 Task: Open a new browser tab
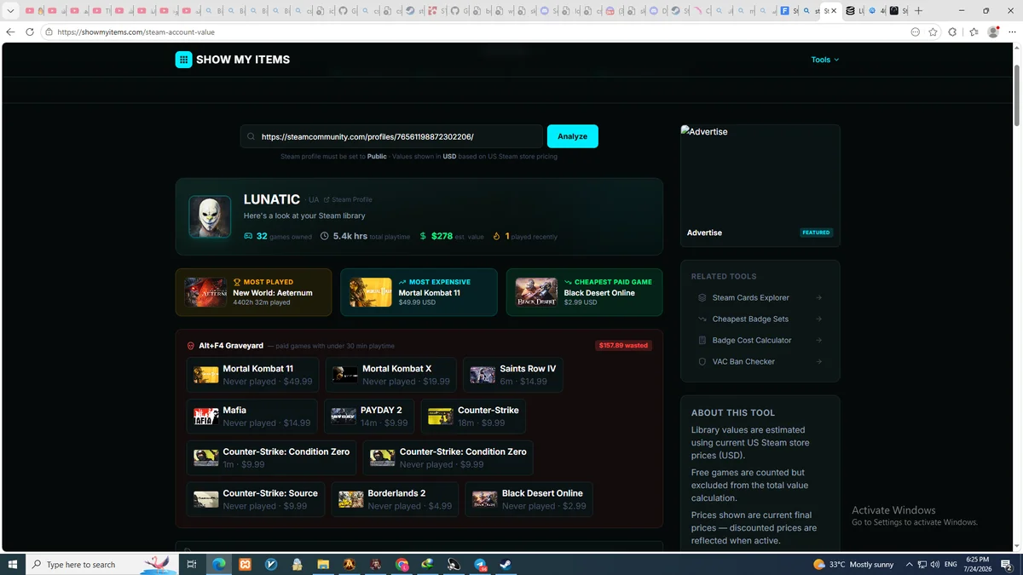919,11
